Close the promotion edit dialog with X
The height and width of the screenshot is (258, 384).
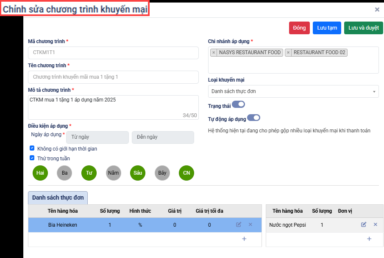pyautogui.click(x=377, y=10)
